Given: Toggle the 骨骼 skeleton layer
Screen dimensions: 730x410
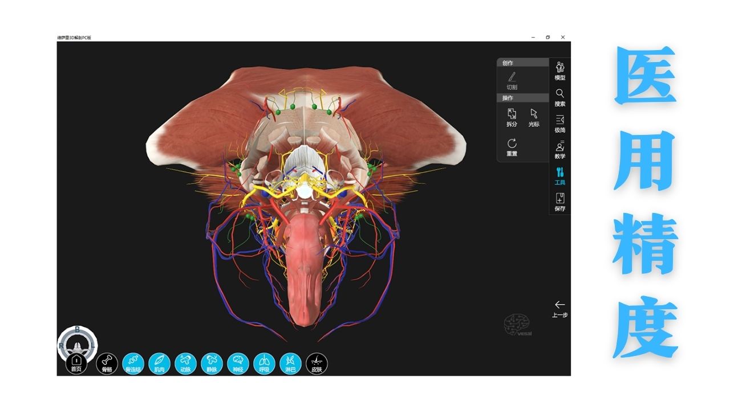Looking at the screenshot, I should 107,363.
